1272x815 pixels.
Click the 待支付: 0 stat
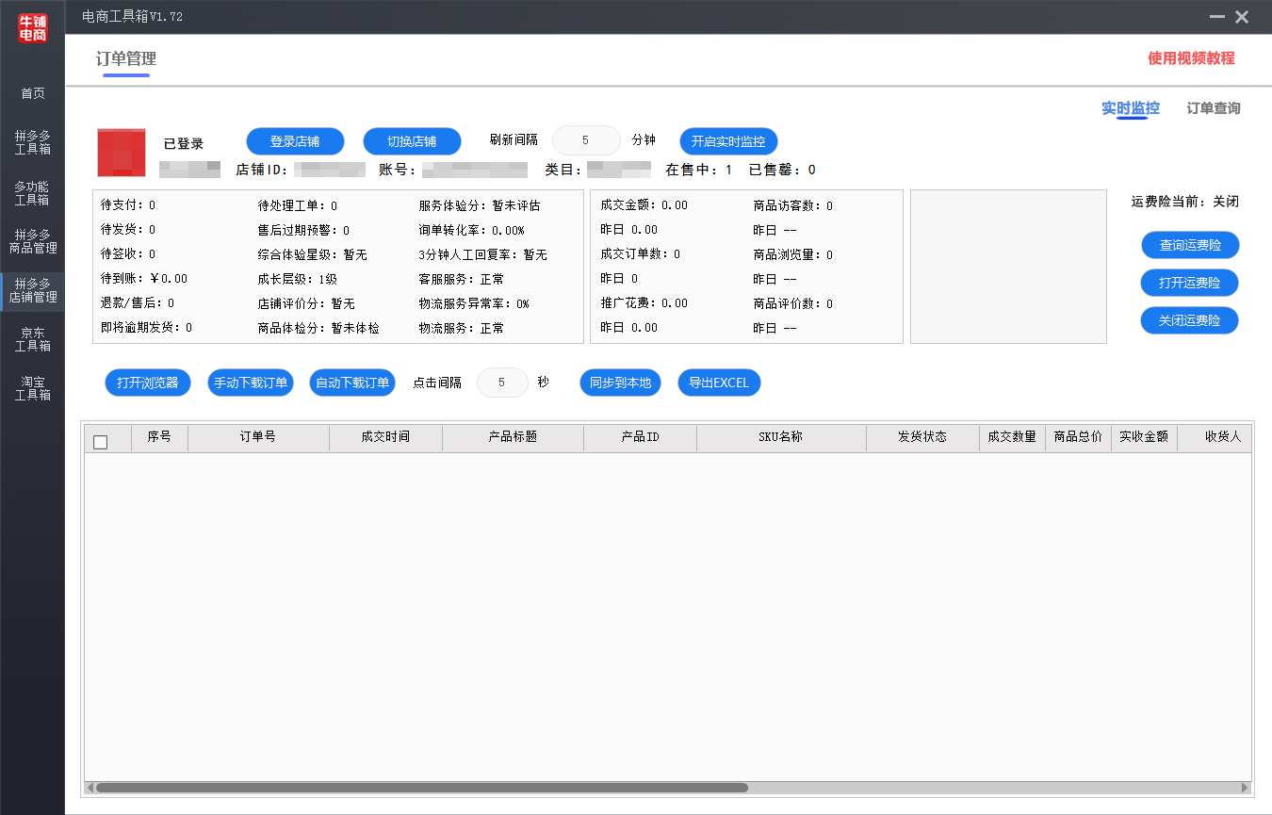(x=128, y=205)
